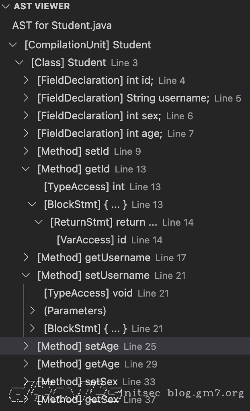This screenshot has height=411, width=250.
Task: Select the VarAccess id item
Action: pyautogui.click(x=92, y=240)
